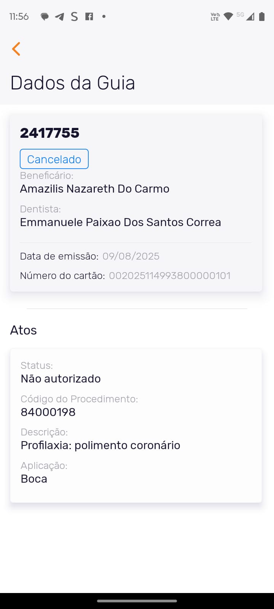Tap the chat bubble notification icon

pos(45,17)
